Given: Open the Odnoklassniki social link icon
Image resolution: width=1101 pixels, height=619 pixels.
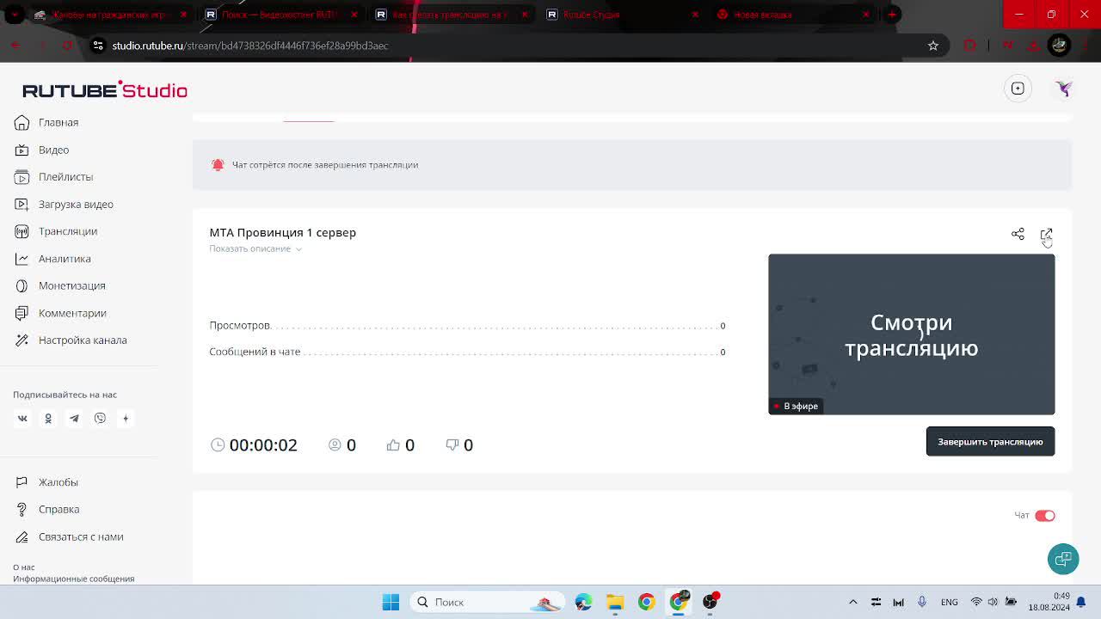Looking at the screenshot, I should point(48,419).
